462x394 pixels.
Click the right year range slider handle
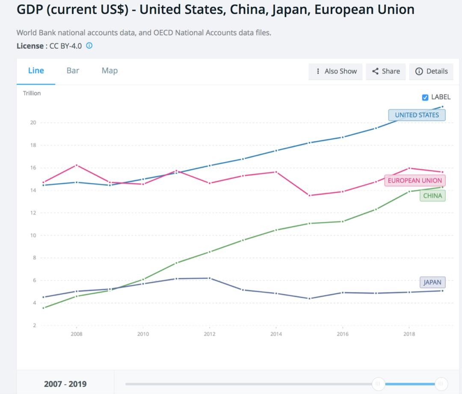(x=441, y=384)
